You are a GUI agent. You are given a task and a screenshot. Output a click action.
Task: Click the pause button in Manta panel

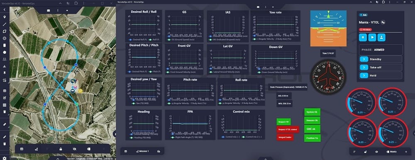(363, 37)
